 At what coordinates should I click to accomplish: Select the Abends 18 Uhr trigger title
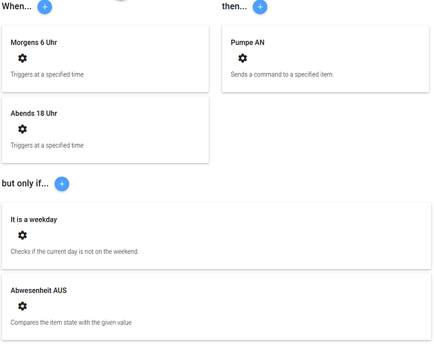(x=34, y=114)
